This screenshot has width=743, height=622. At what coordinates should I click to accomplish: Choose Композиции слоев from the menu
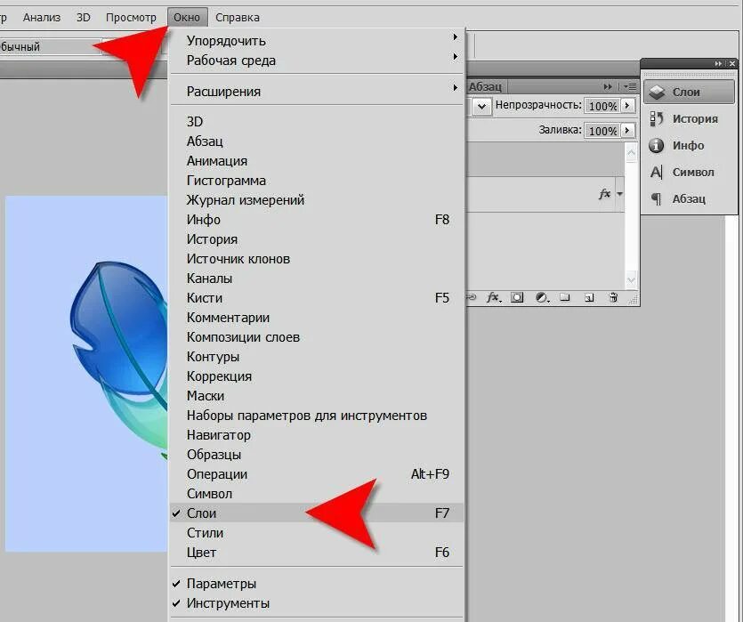317,337
